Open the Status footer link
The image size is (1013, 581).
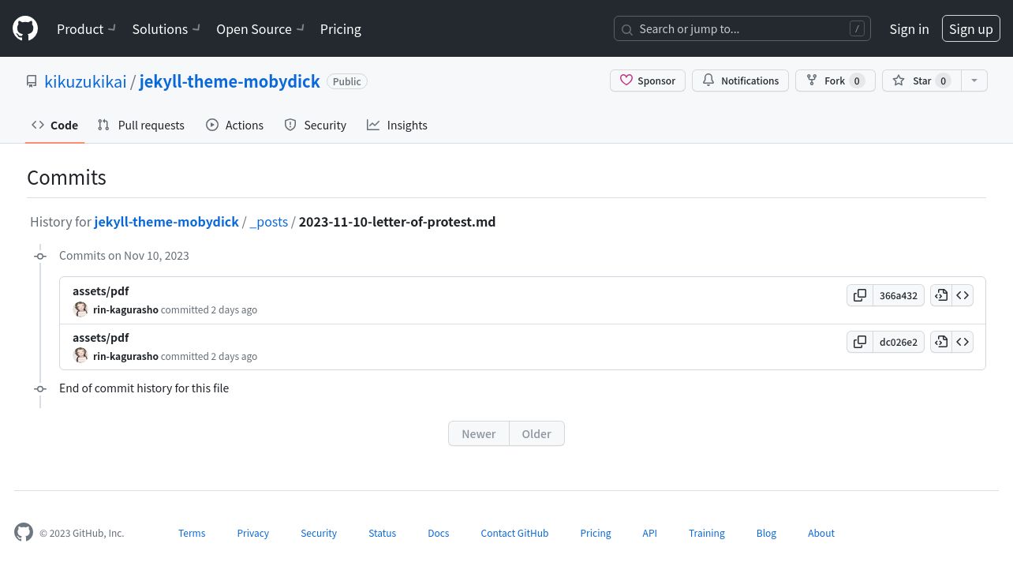pos(382,533)
